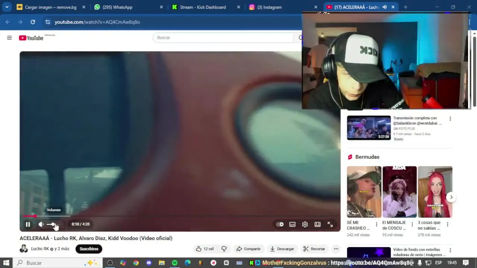
Task: Open the tab search dropdown arrow
Action: [7, 7]
